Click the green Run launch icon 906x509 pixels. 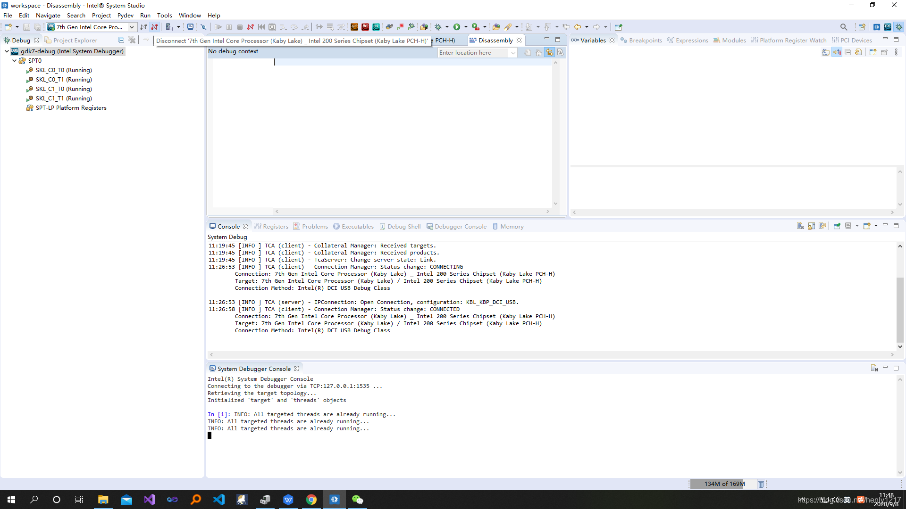click(456, 27)
